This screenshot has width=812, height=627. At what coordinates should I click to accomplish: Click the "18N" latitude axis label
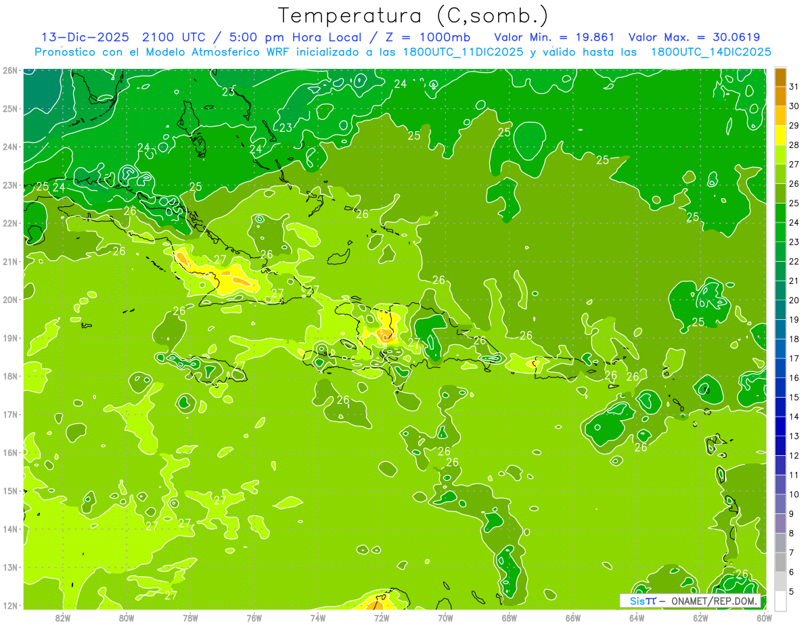click(10, 376)
